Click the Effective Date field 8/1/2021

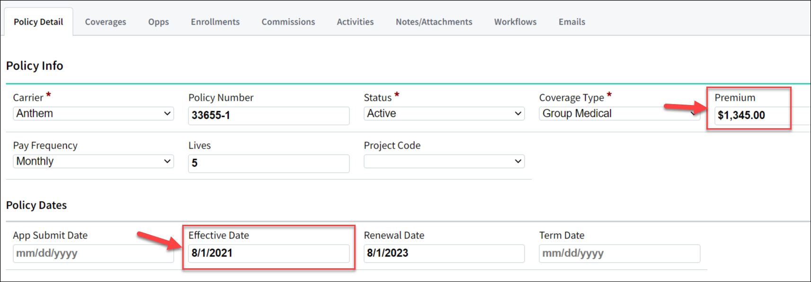coord(269,253)
